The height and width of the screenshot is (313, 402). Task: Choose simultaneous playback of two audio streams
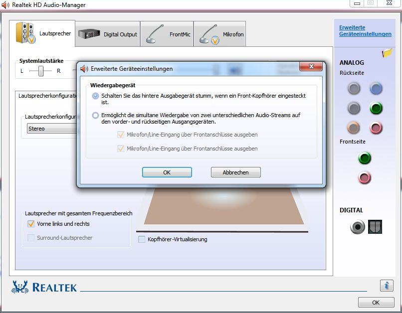95,116
